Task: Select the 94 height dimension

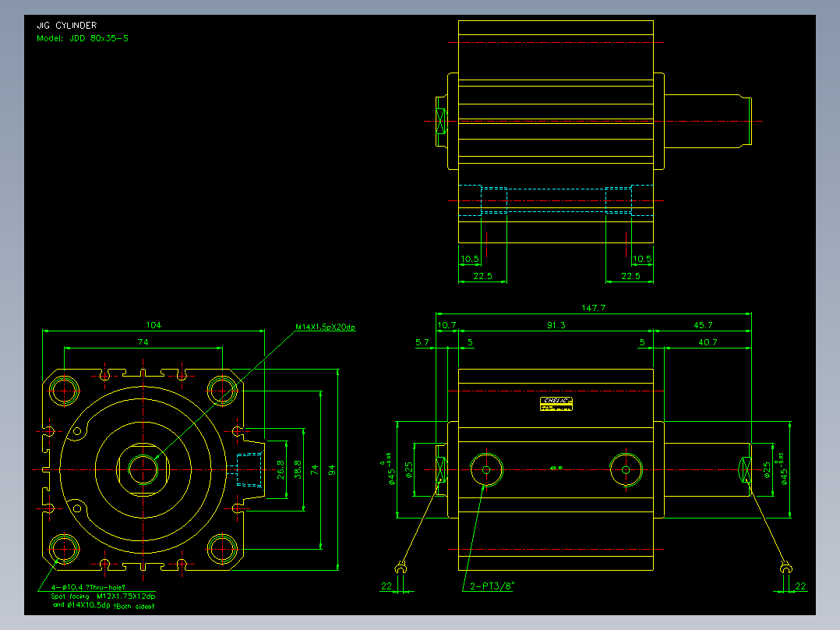Action: coord(332,470)
